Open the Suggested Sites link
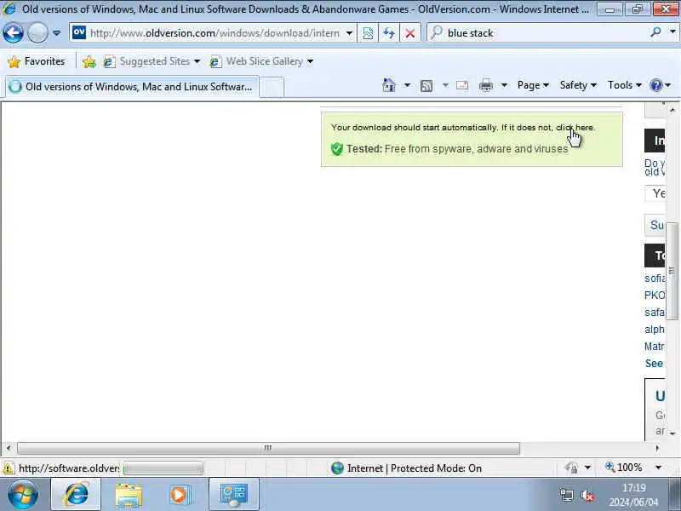681x511 pixels. coord(152,61)
